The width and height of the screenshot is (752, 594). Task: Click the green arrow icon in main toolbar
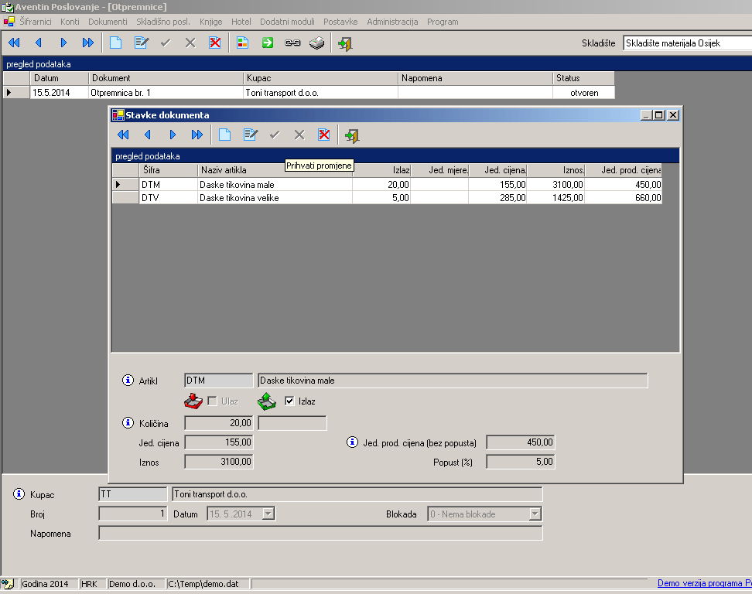click(x=268, y=43)
